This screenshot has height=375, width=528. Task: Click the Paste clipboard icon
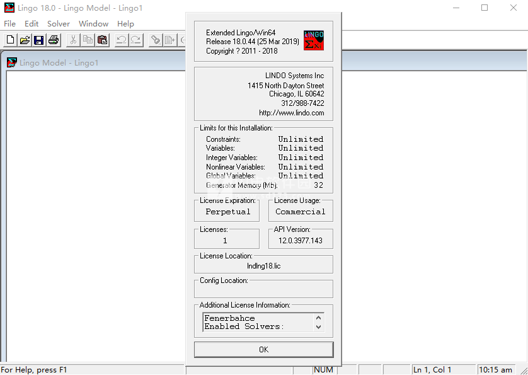[x=102, y=40]
